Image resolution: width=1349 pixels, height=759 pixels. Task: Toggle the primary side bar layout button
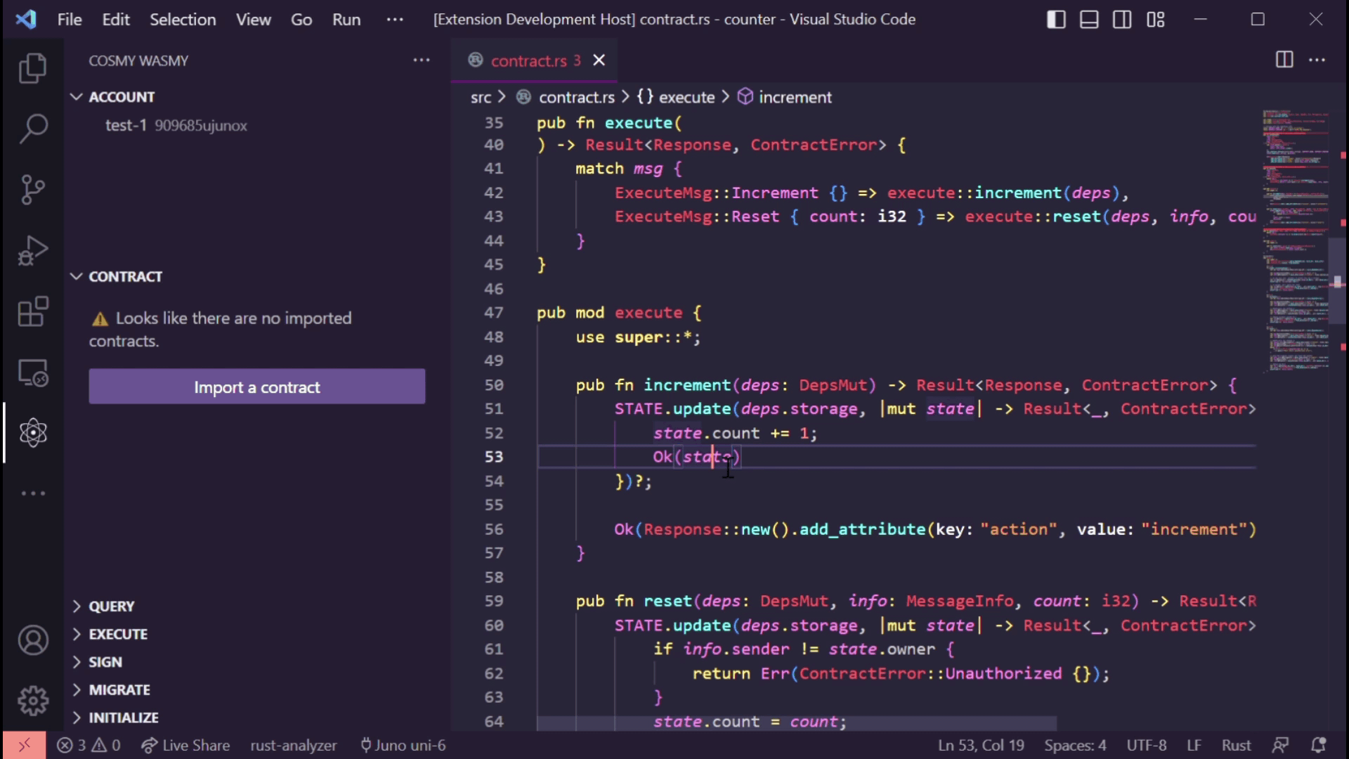pos(1056,19)
